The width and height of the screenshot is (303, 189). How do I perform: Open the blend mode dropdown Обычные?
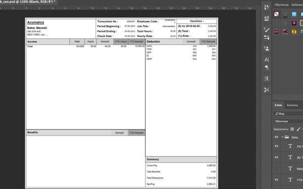288,121
